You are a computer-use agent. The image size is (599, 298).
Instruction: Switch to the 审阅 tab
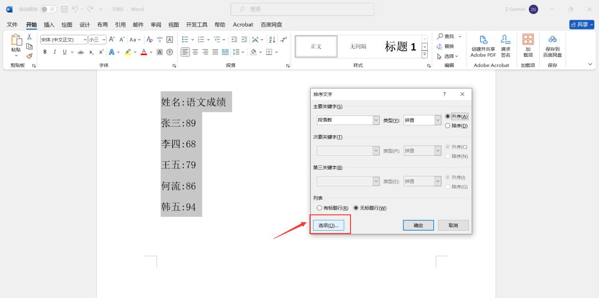pyautogui.click(x=156, y=24)
